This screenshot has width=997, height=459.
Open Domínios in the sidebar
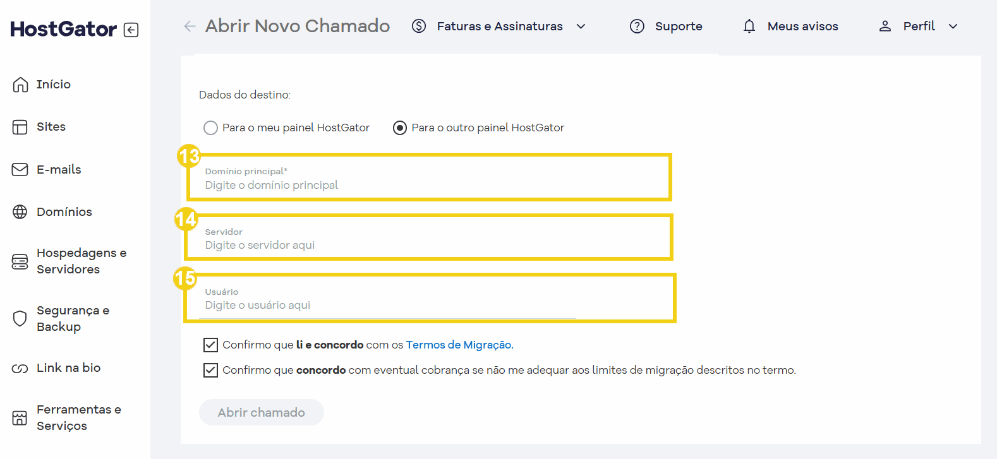tap(64, 212)
